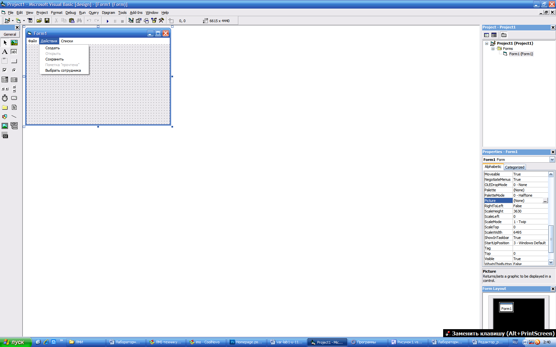Click the Properties list scroll-down arrow
The image size is (556, 347).
tap(551, 262)
